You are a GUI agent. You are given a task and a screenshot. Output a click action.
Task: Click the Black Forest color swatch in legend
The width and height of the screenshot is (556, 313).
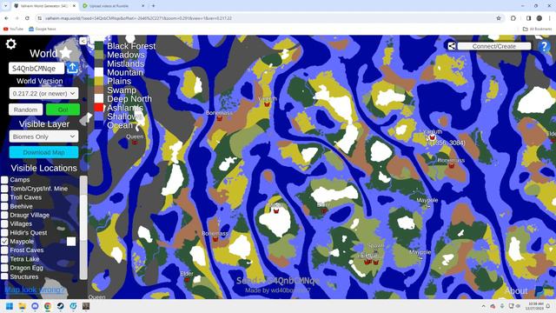coord(99,46)
